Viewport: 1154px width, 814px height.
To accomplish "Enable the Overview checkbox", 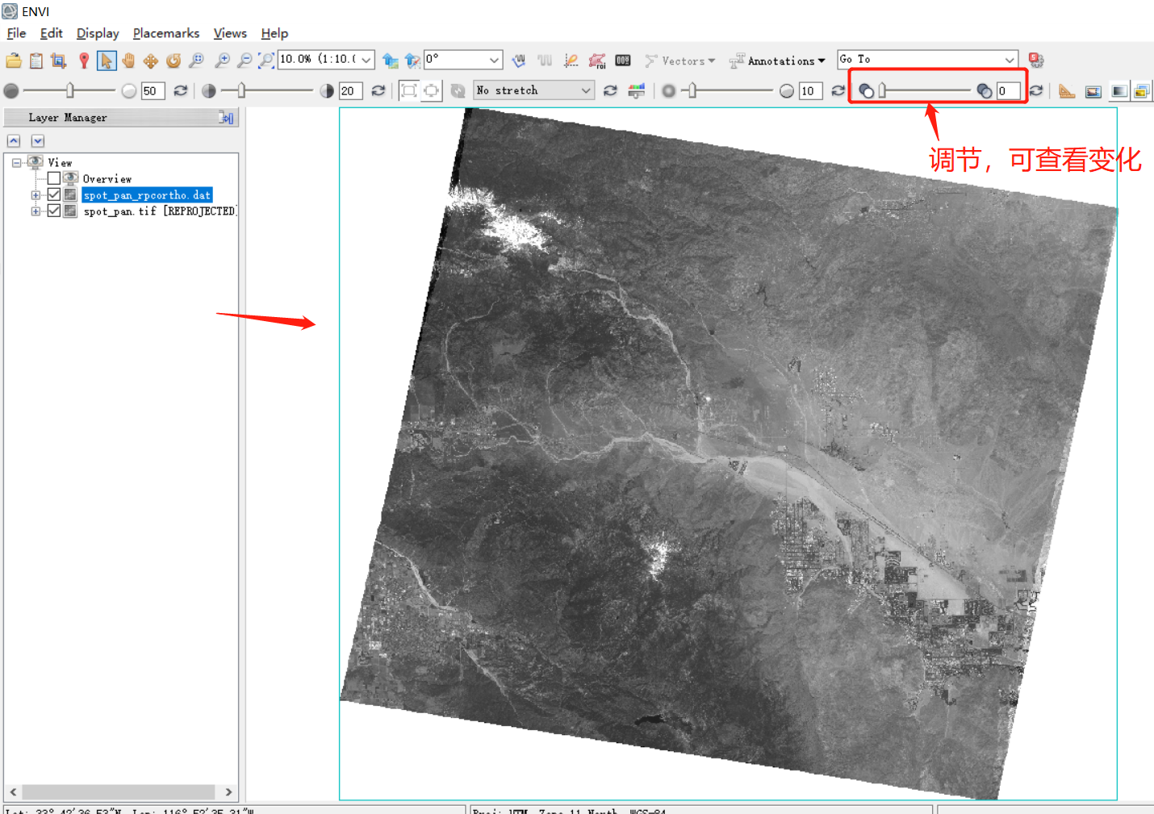I will pos(54,178).
